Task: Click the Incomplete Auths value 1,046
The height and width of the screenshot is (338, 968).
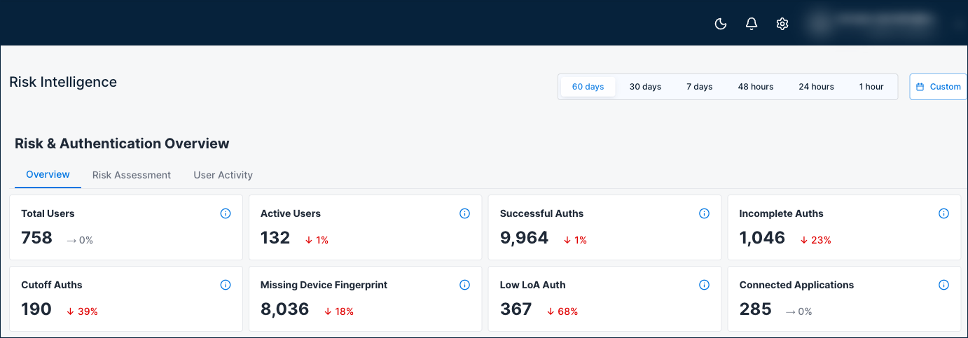Action: (762, 238)
